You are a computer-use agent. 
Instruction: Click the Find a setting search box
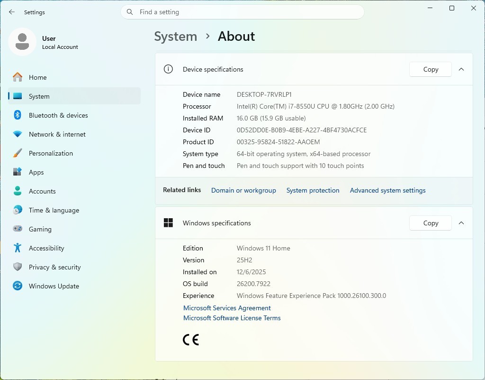242,12
